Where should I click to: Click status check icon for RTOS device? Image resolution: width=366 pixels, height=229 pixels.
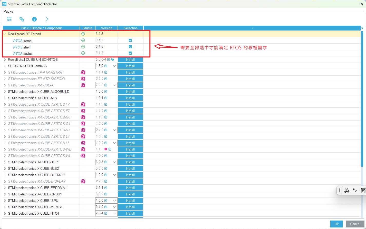pyautogui.click(x=83, y=53)
